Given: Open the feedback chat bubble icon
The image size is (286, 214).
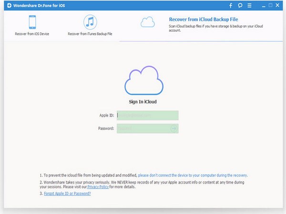Looking at the screenshot, I should 240,5.
